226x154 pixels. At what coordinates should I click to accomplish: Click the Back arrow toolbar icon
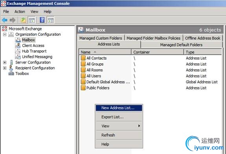click(x=4, y=20)
